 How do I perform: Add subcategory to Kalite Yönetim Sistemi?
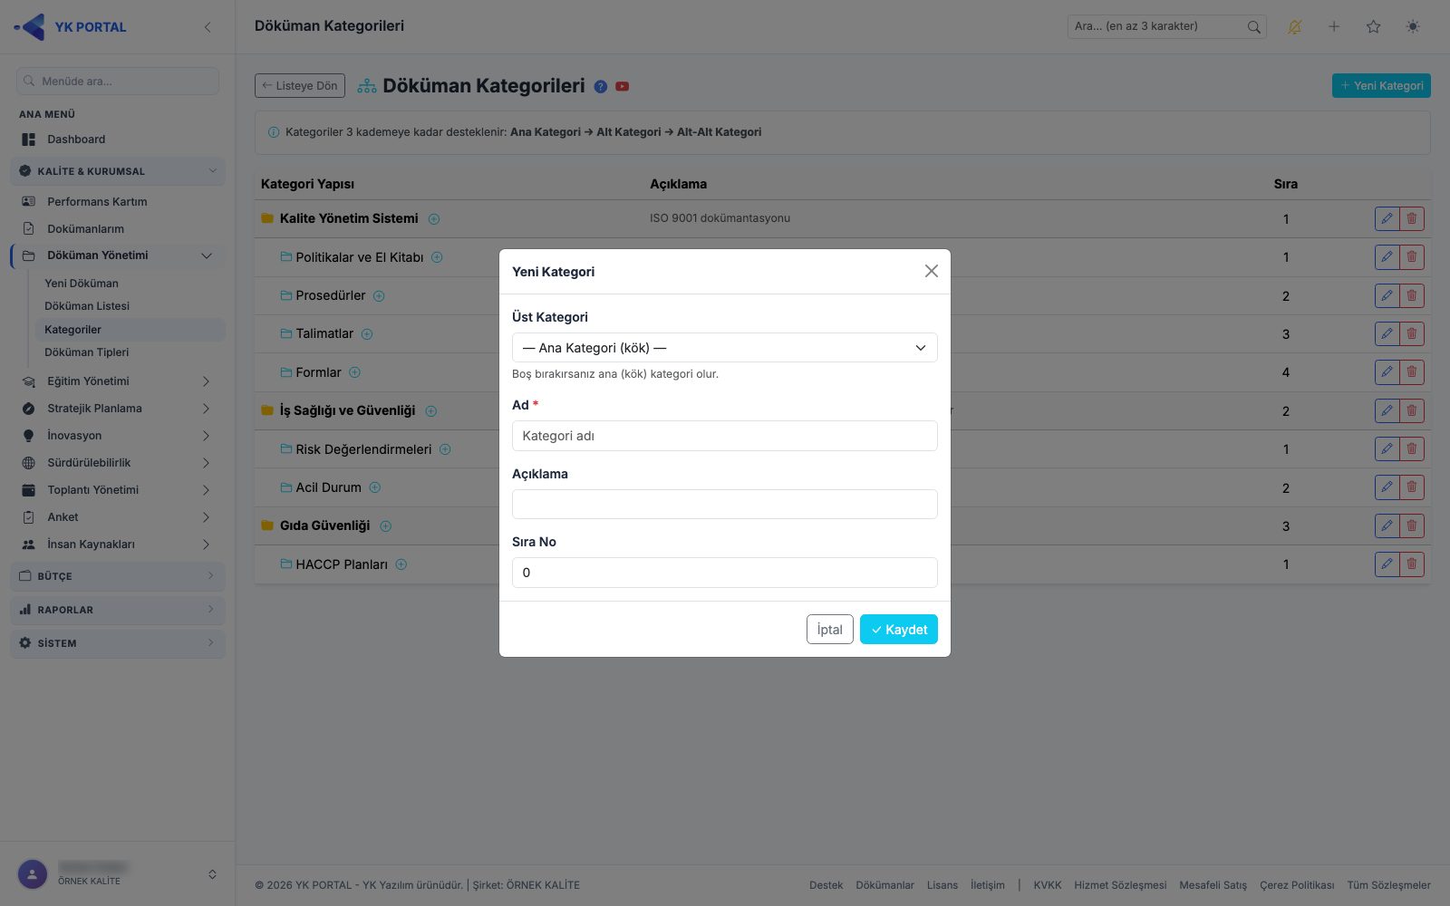(x=434, y=219)
